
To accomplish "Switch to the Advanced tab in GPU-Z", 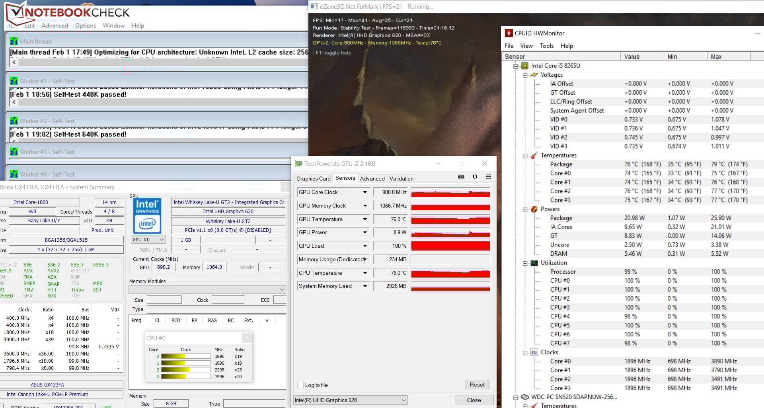I will pos(372,179).
